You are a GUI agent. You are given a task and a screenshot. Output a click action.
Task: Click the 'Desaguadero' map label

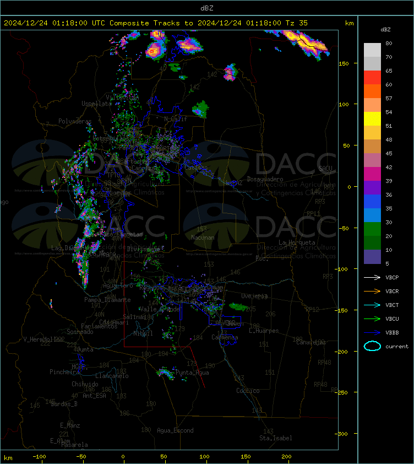tap(265, 179)
